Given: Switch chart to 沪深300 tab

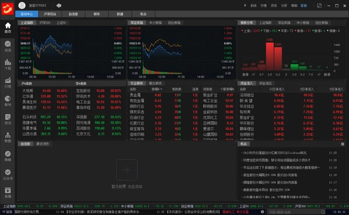Looking at the screenshot, I should tap(45, 23).
